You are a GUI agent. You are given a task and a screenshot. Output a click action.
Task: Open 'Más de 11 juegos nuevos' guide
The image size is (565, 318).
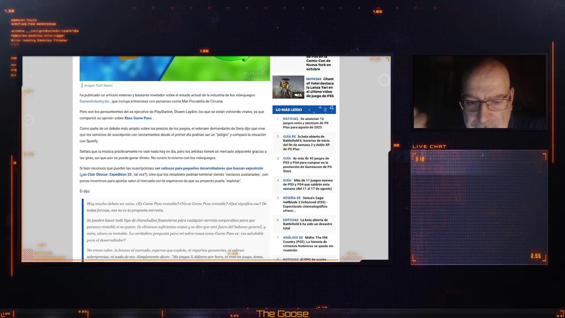click(x=308, y=185)
